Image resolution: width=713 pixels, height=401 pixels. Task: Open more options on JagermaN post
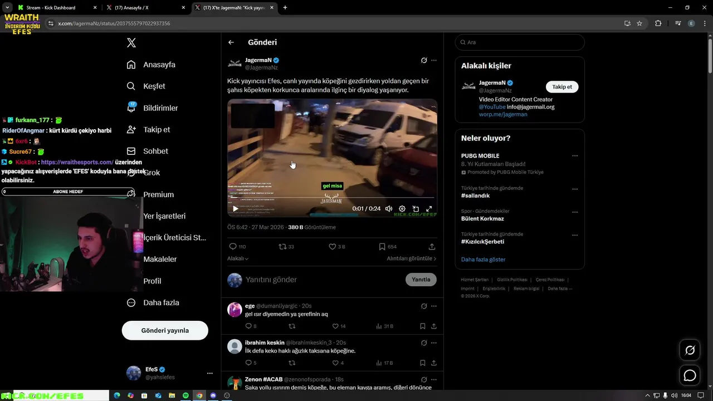tap(434, 60)
